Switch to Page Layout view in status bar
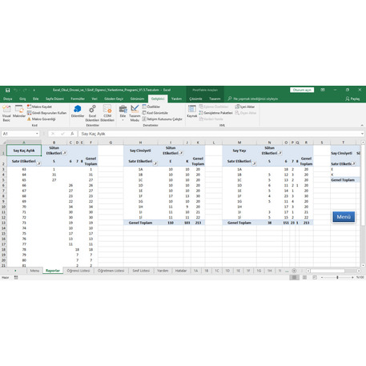The image size is (366, 366). pos(304,278)
